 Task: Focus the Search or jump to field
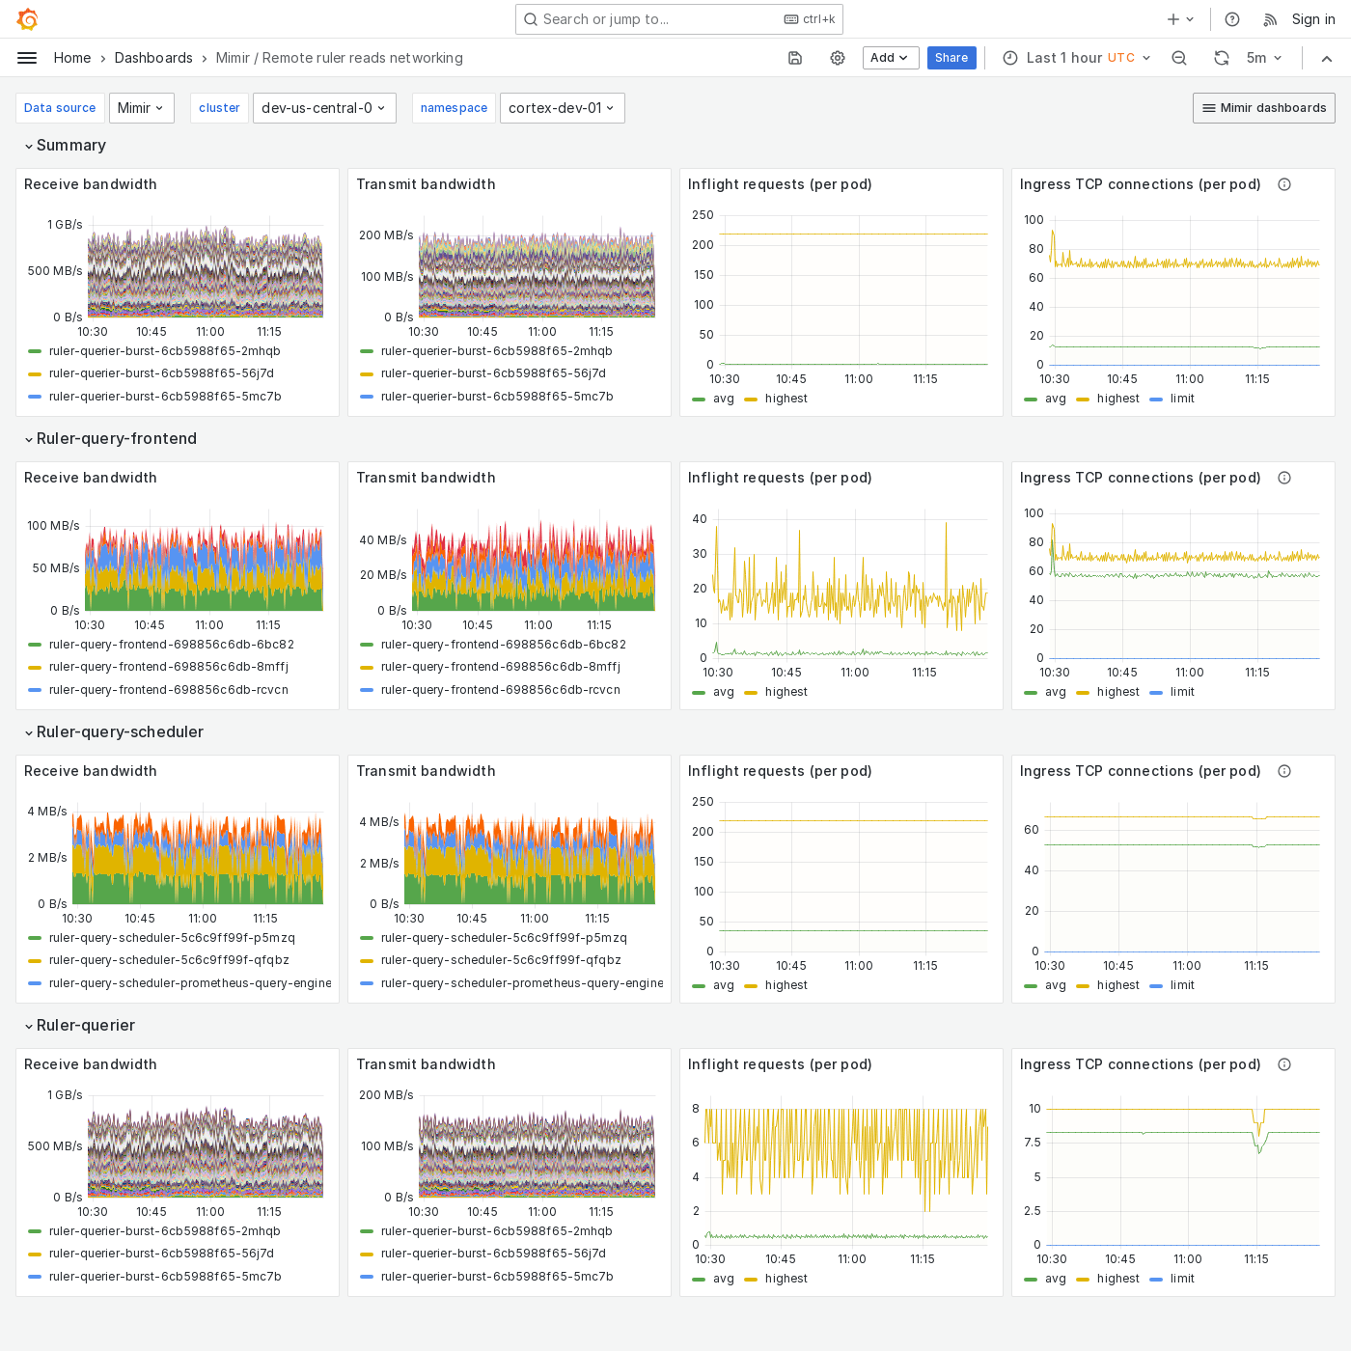(x=679, y=19)
